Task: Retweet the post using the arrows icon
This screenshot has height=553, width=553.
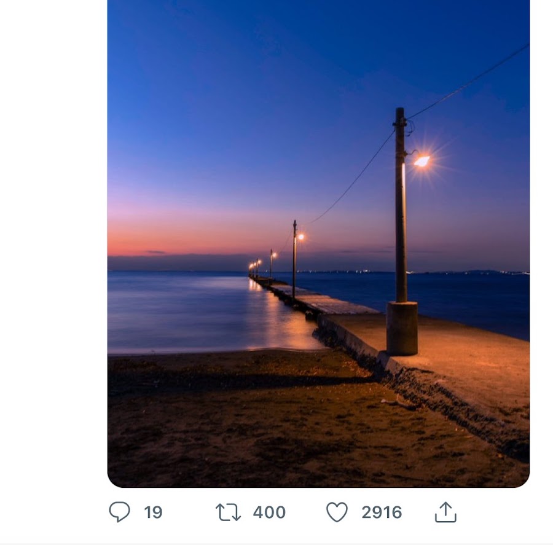Action: (228, 512)
